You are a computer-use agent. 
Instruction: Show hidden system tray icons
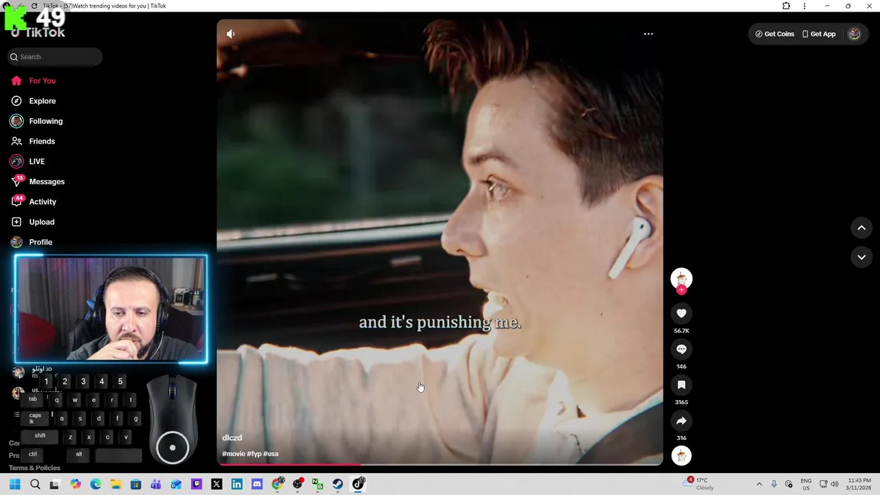(759, 484)
